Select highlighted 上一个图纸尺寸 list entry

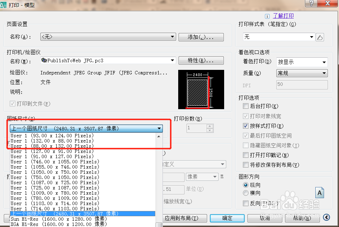click(82, 213)
